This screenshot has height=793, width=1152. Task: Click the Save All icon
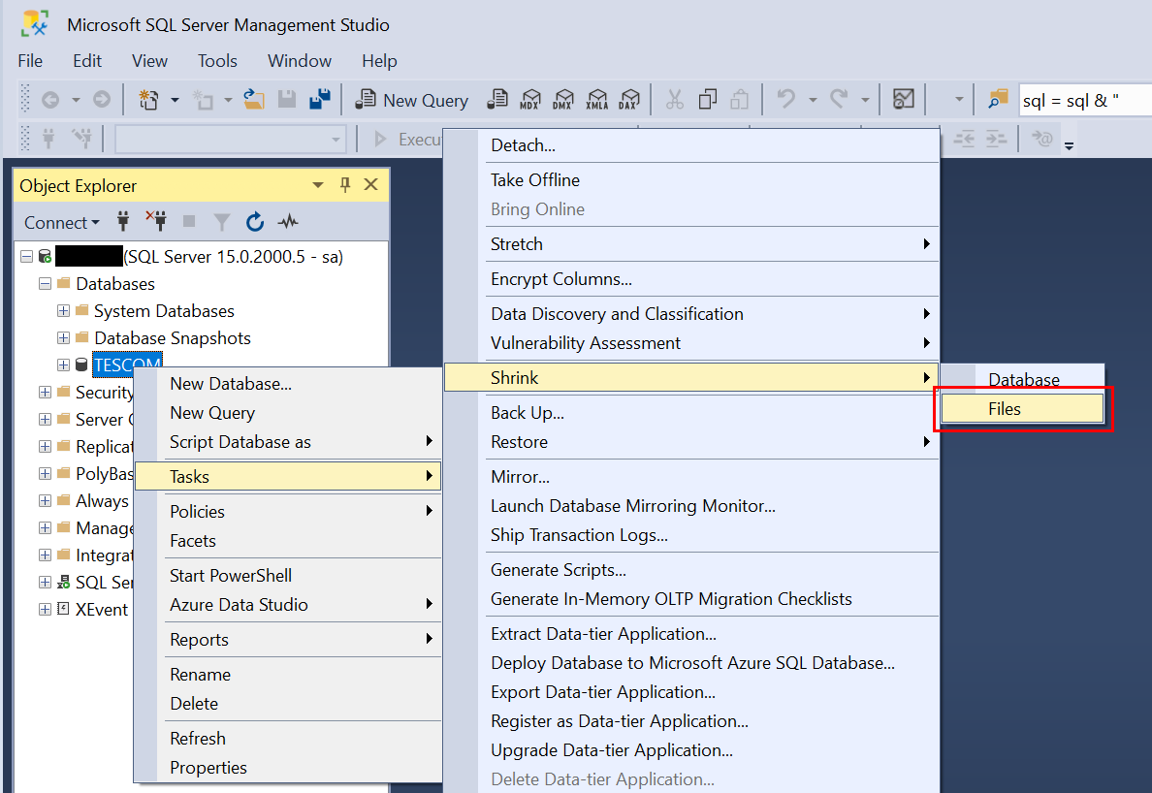pos(320,100)
